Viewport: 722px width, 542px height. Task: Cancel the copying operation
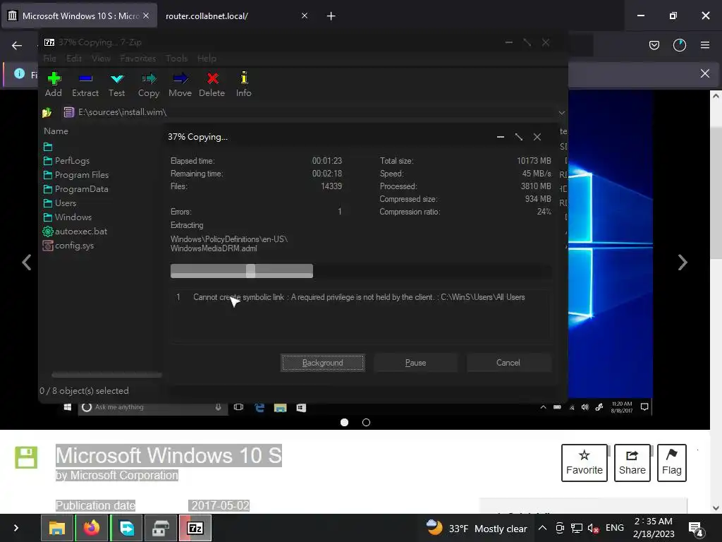point(508,363)
